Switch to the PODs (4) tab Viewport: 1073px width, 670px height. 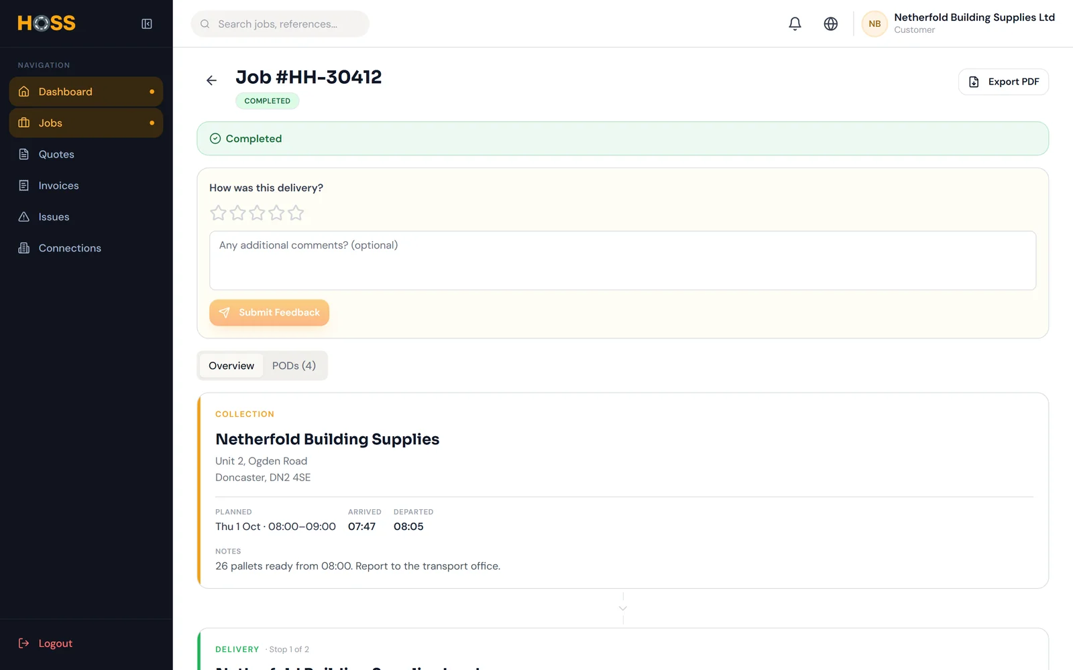tap(294, 366)
